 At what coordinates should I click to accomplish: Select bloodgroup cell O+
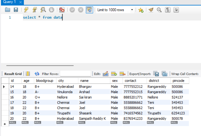click(45, 97)
